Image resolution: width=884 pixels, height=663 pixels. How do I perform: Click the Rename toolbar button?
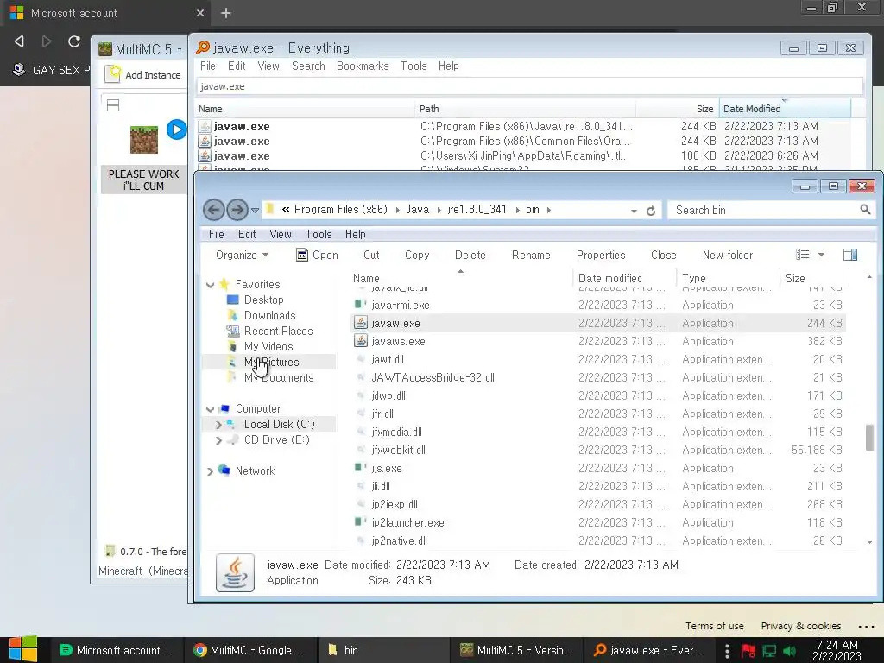click(x=531, y=255)
